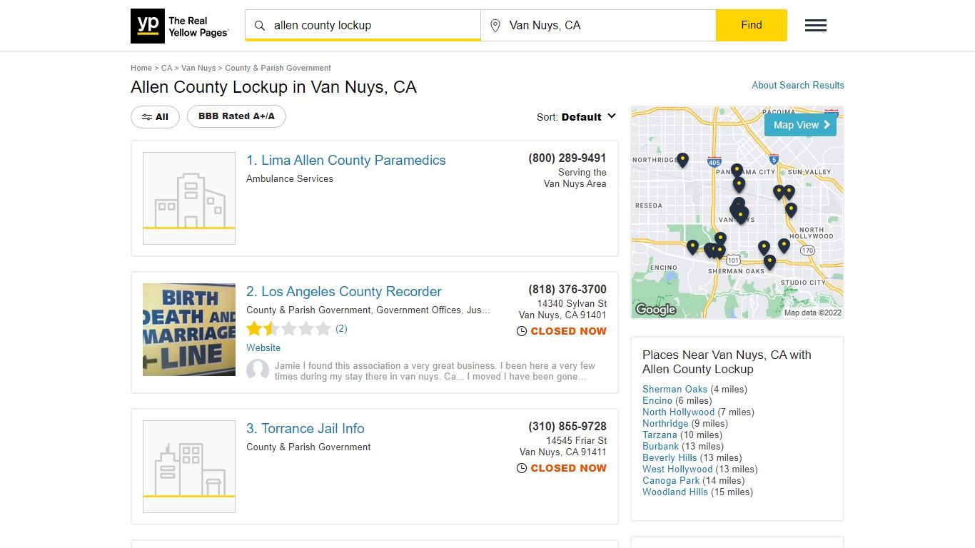Click (818) 376-3700 phone number

(567, 290)
